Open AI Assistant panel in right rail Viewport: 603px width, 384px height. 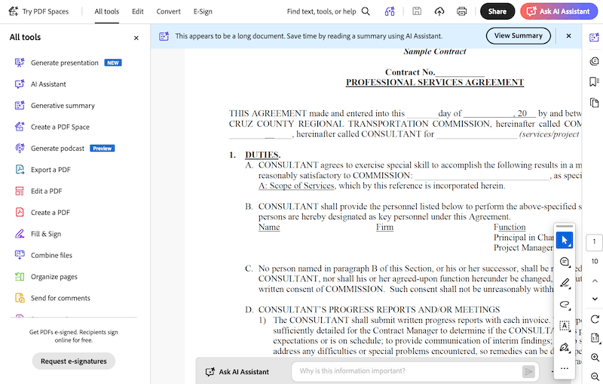click(x=594, y=37)
